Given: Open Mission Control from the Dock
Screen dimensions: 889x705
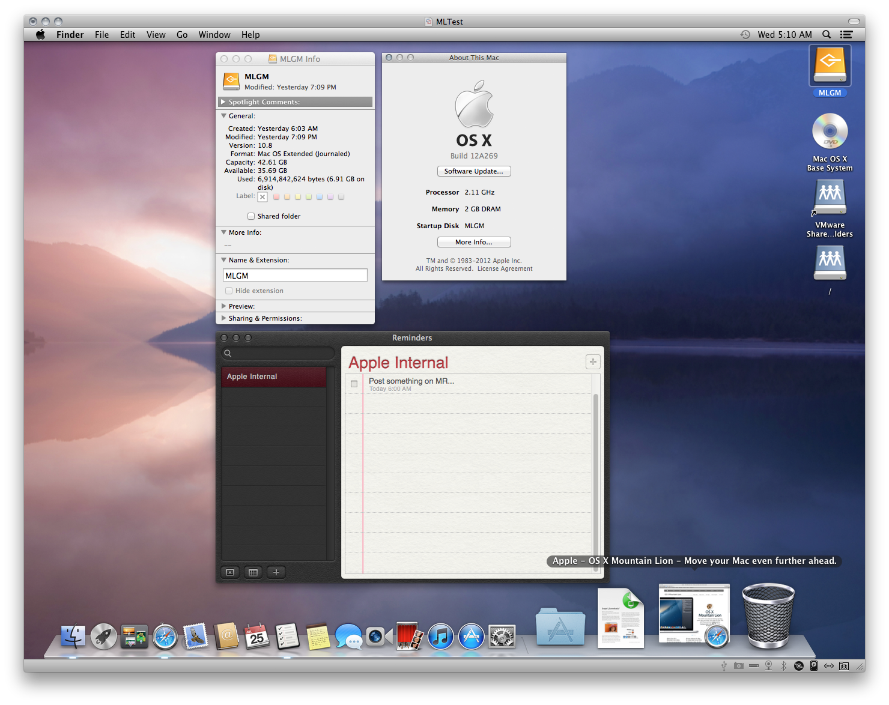Looking at the screenshot, I should point(134,637).
